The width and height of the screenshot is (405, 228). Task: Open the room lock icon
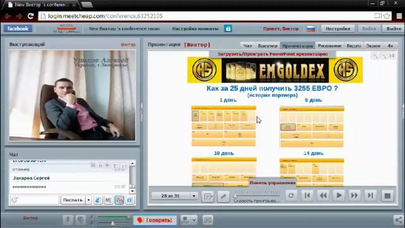[x=228, y=28]
